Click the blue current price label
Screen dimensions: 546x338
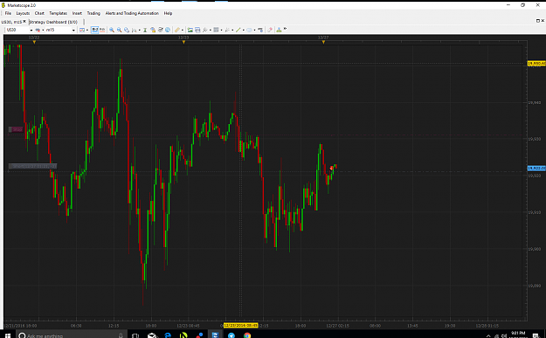(x=536, y=169)
